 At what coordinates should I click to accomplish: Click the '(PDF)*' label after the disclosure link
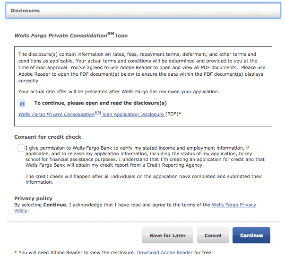click(x=173, y=114)
